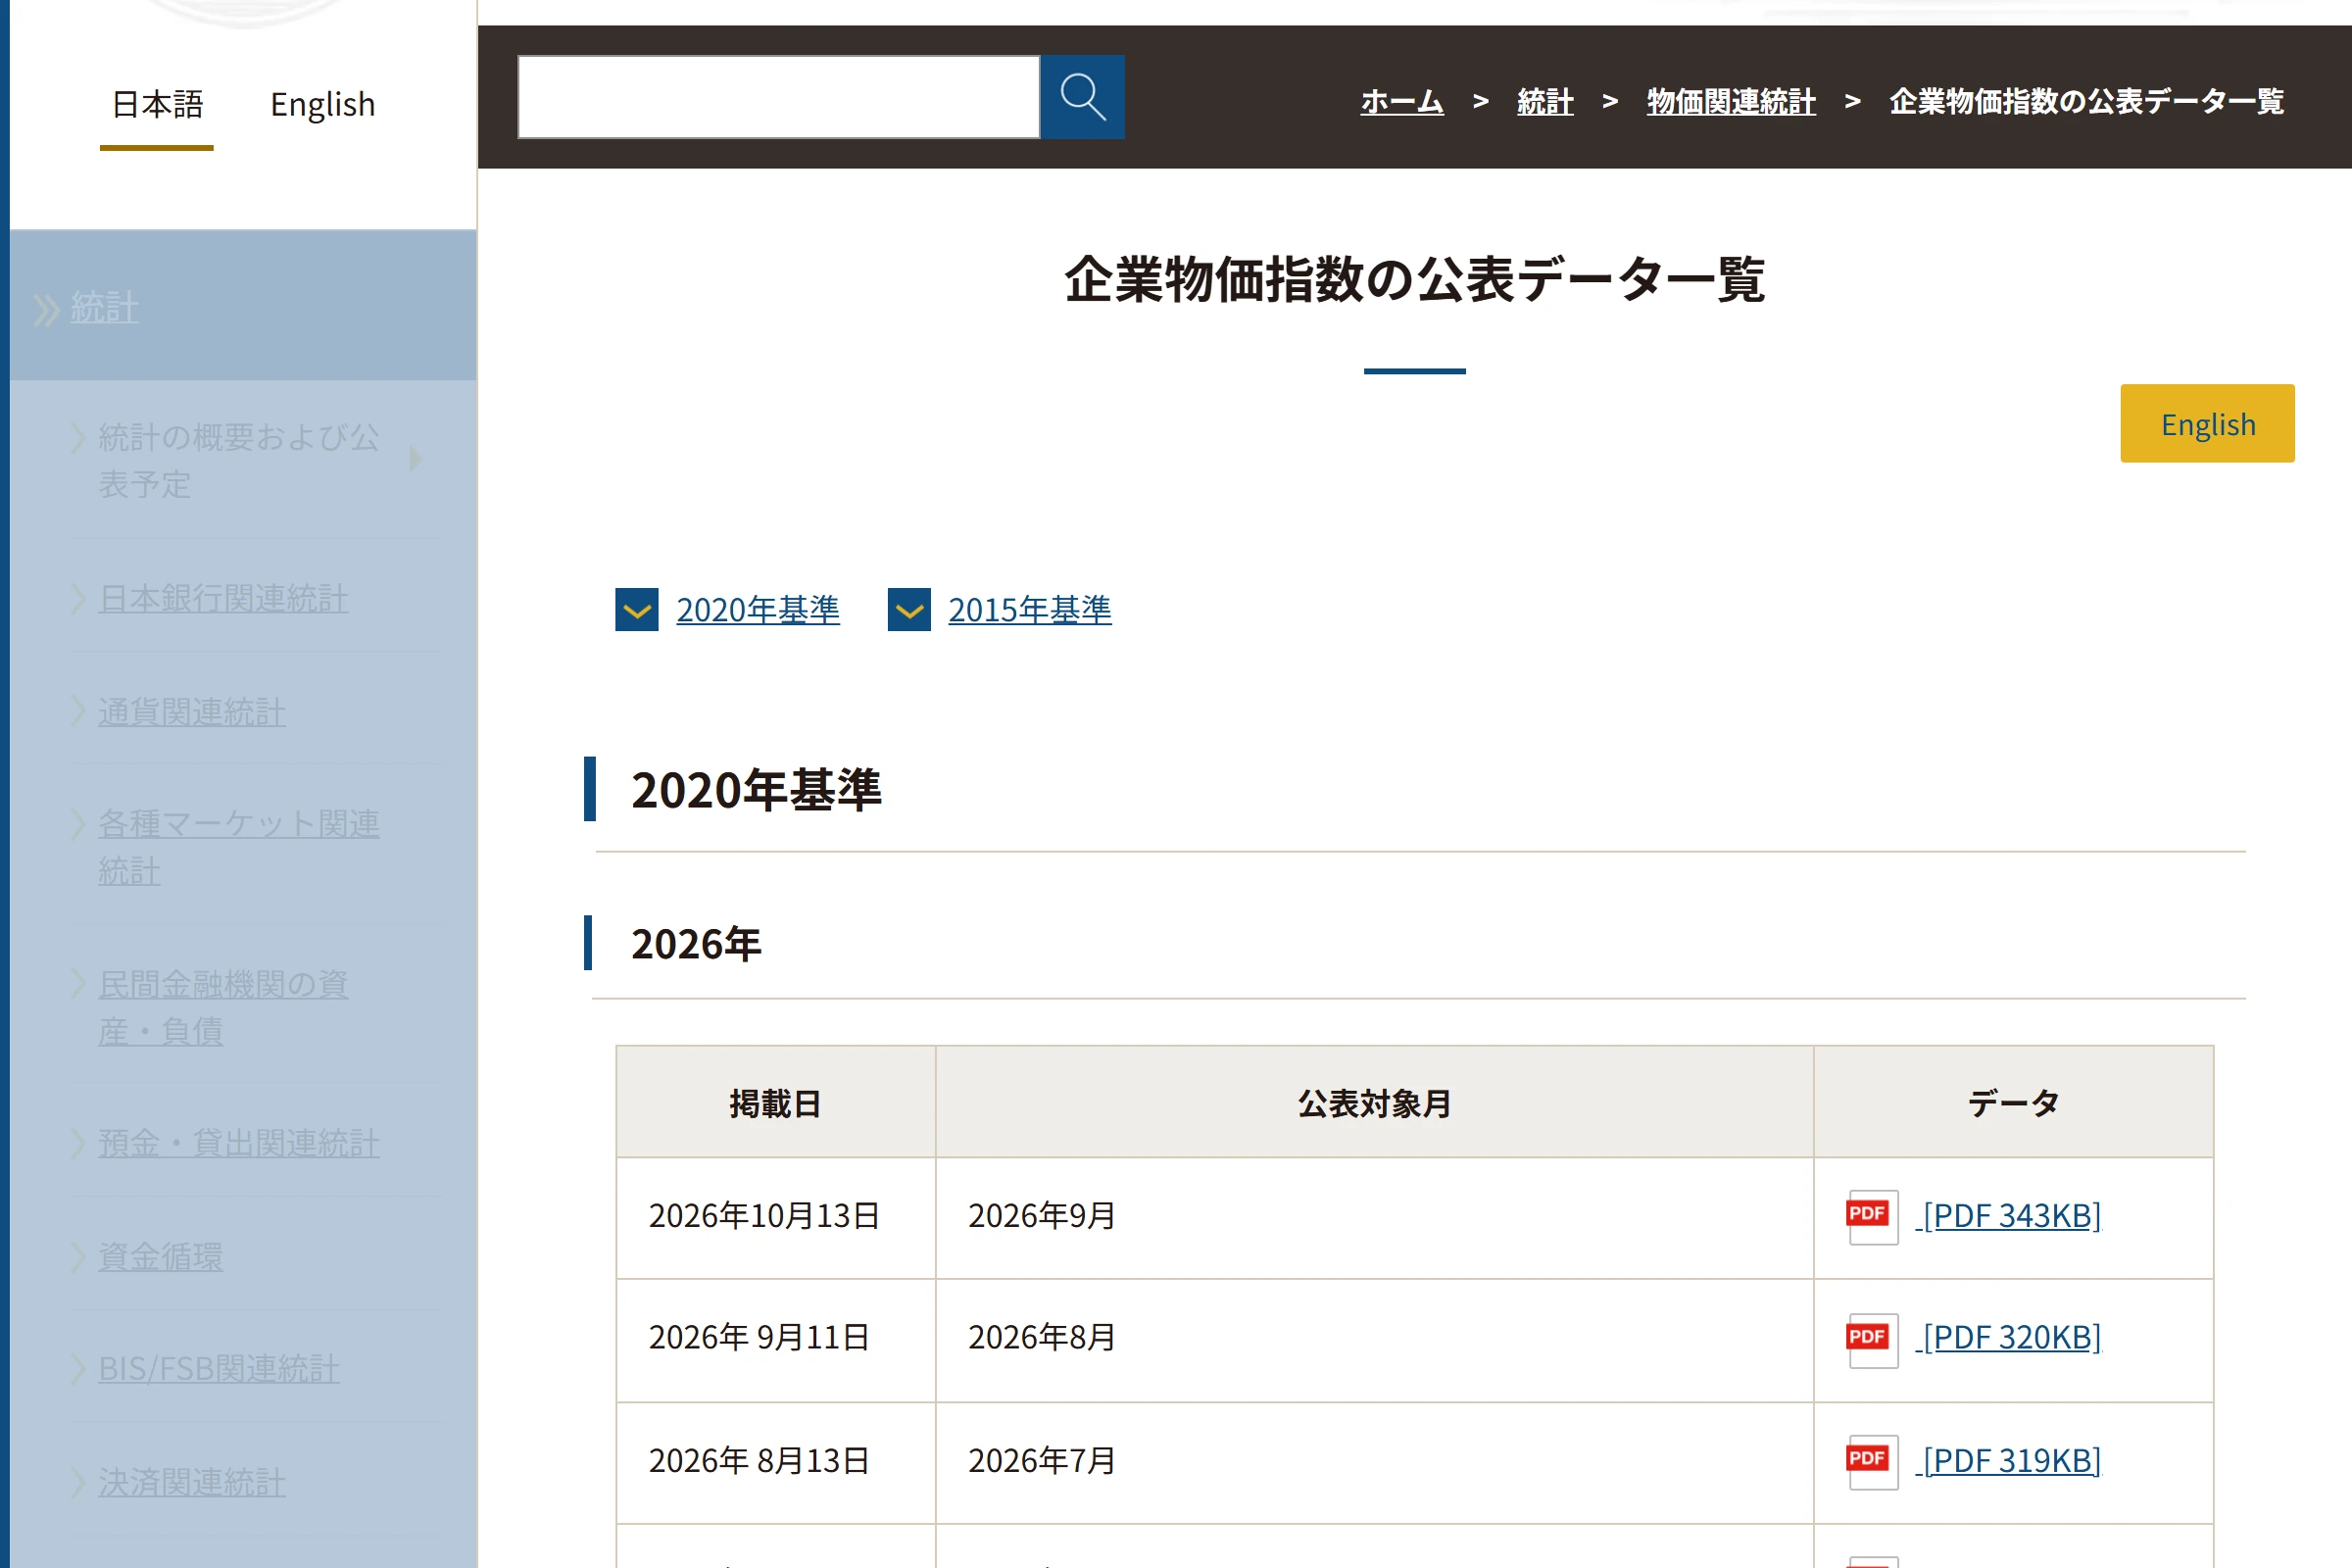Open 預金・貸出関連統計 in the sidebar
This screenshot has width=2352, height=1568.
pos(239,1144)
